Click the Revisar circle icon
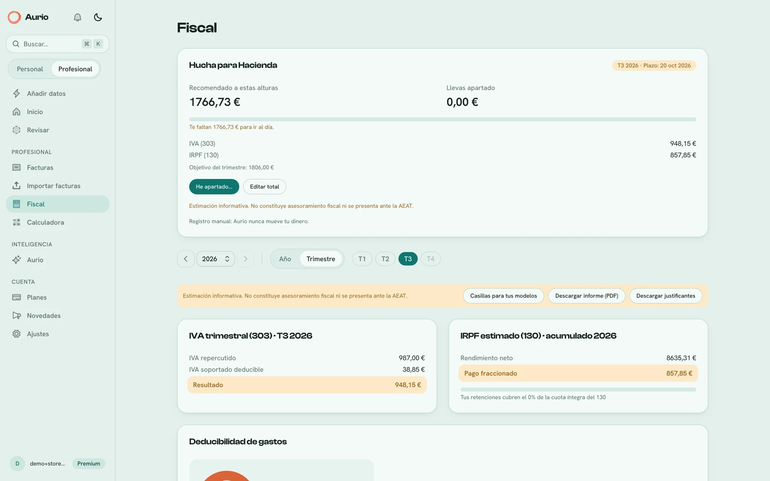 16,130
